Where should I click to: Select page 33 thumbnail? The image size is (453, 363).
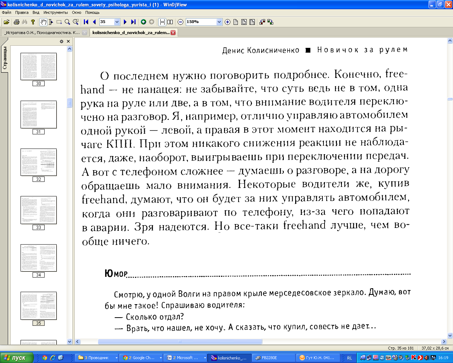(x=39, y=210)
